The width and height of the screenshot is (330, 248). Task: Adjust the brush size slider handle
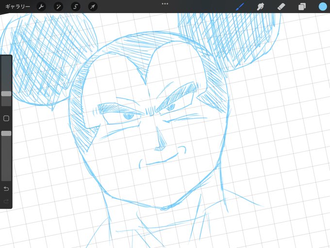6,94
